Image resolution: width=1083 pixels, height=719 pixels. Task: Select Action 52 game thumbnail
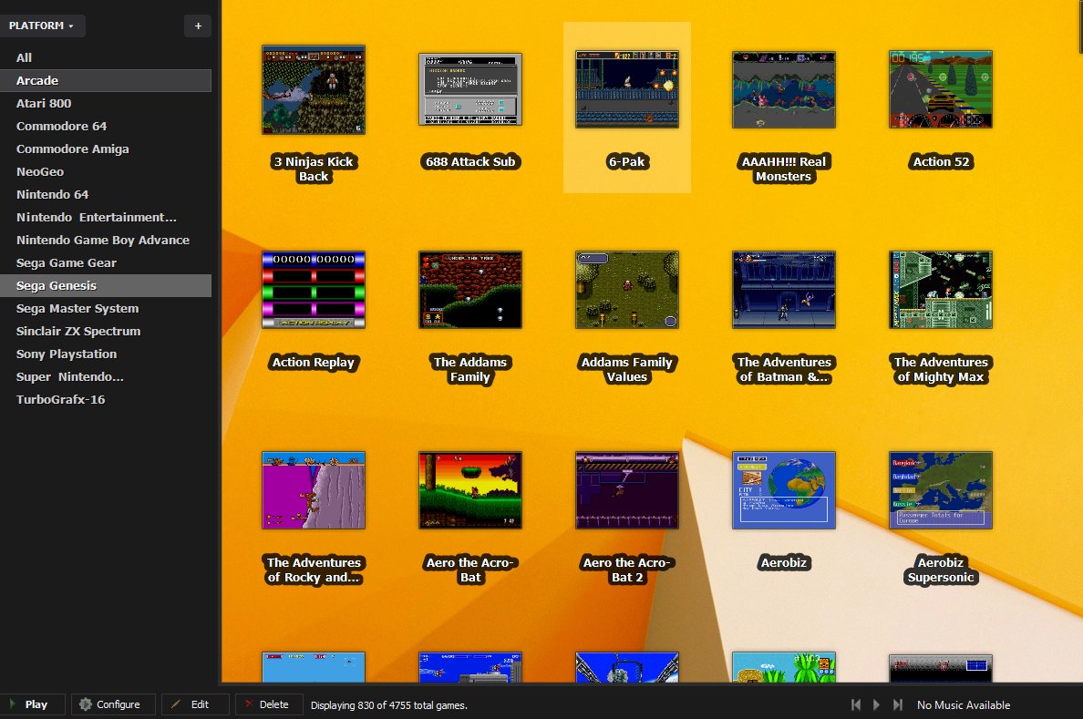click(x=941, y=88)
